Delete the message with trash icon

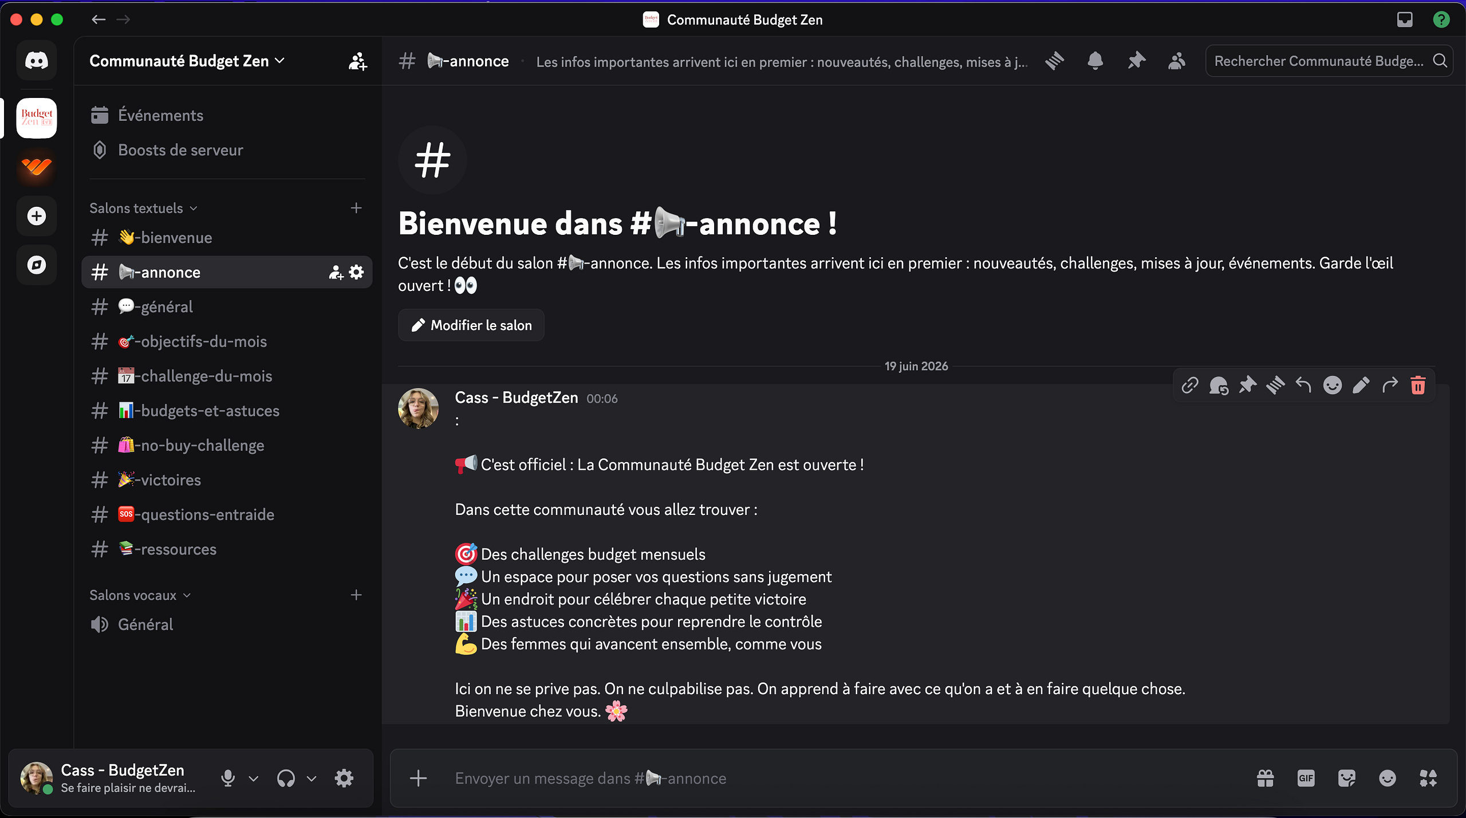click(x=1418, y=386)
